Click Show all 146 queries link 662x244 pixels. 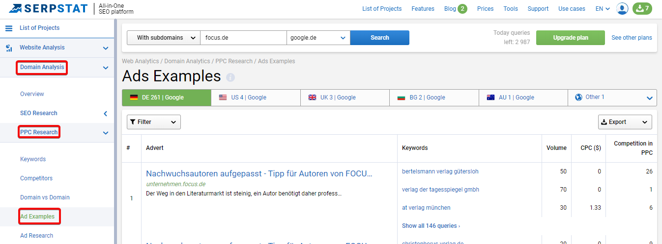point(431,226)
